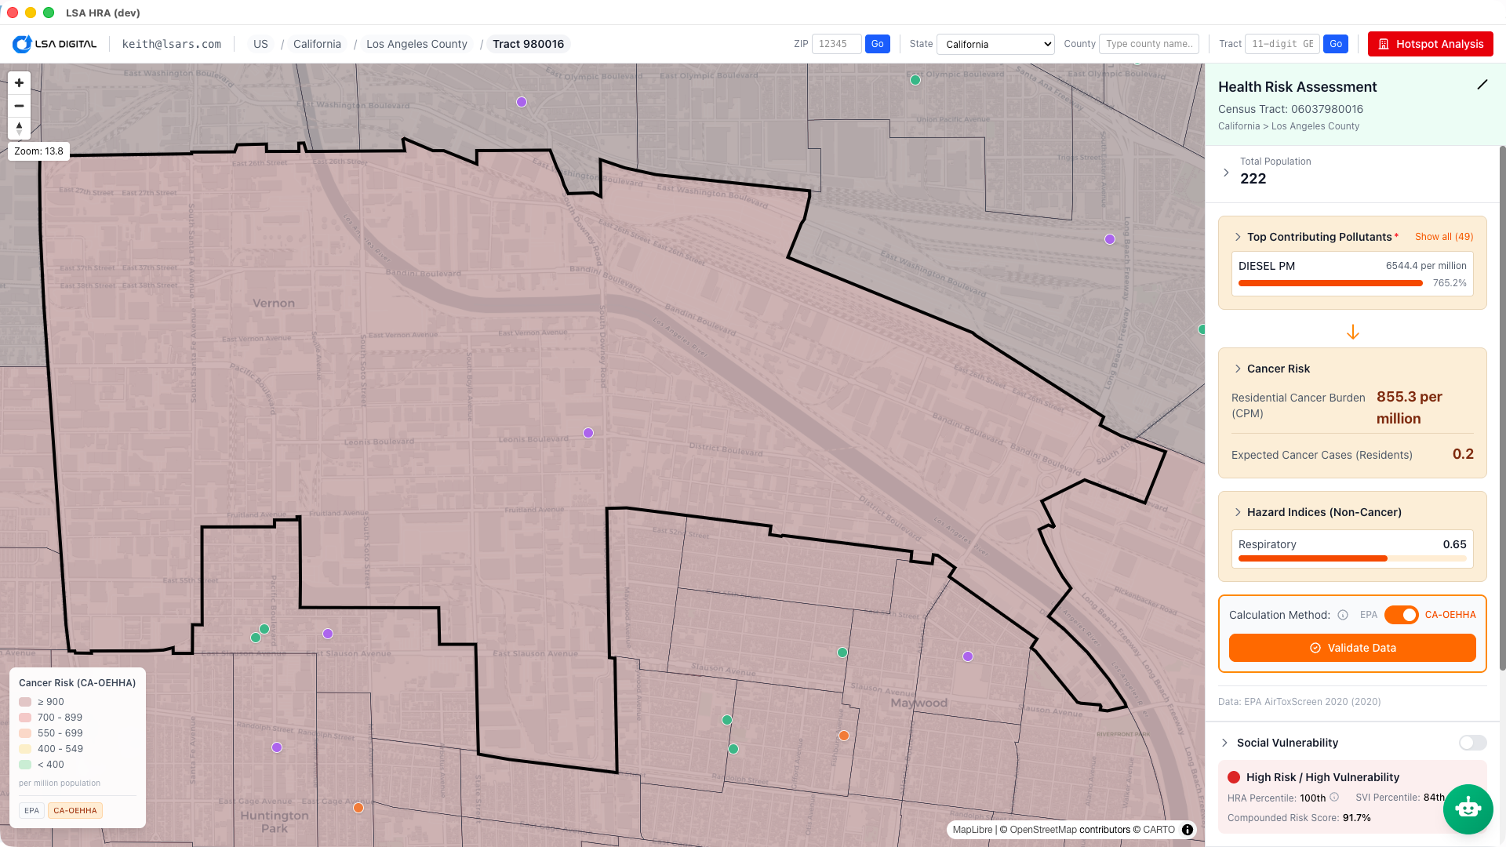The image size is (1506, 847).
Task: Select the purple marker near East Olympic Boulevard
Action: pos(522,102)
